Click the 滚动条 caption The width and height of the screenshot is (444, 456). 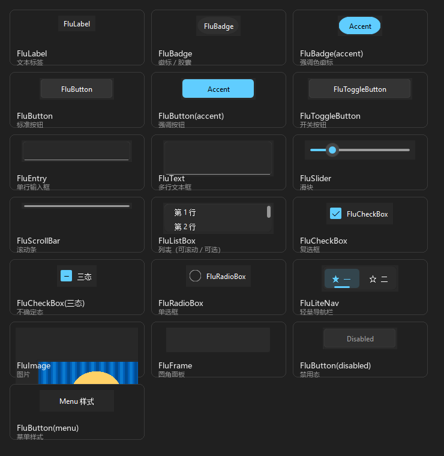pyautogui.click(x=26, y=250)
